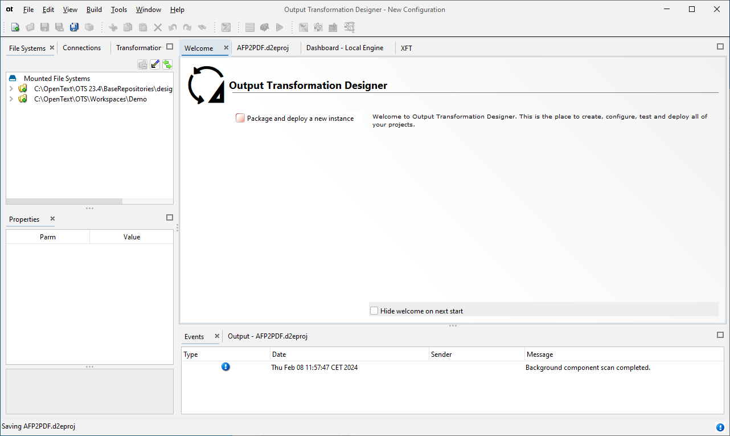
Task: Maximize the File Systems panel group
Action: (x=170, y=47)
